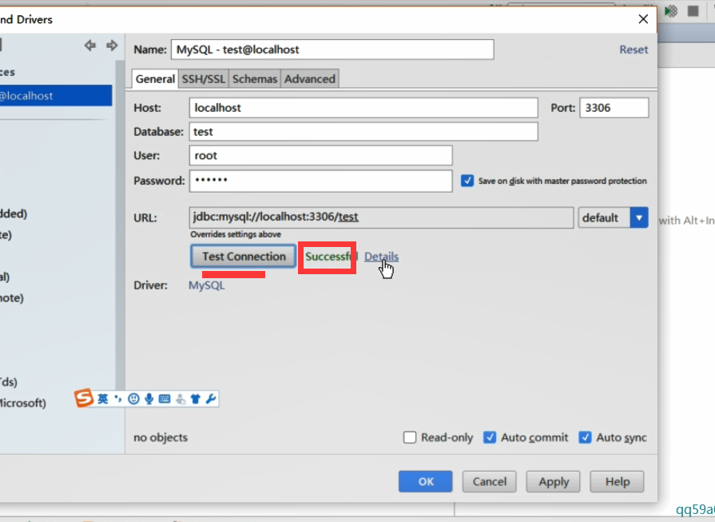Click the Sogou input method S logo
This screenshot has width=715, height=522.
click(x=84, y=398)
